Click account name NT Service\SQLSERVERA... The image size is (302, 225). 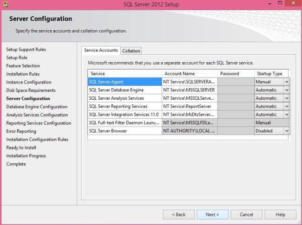[x=190, y=82]
